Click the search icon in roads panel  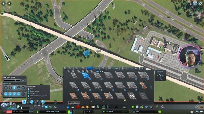tap(65, 68)
